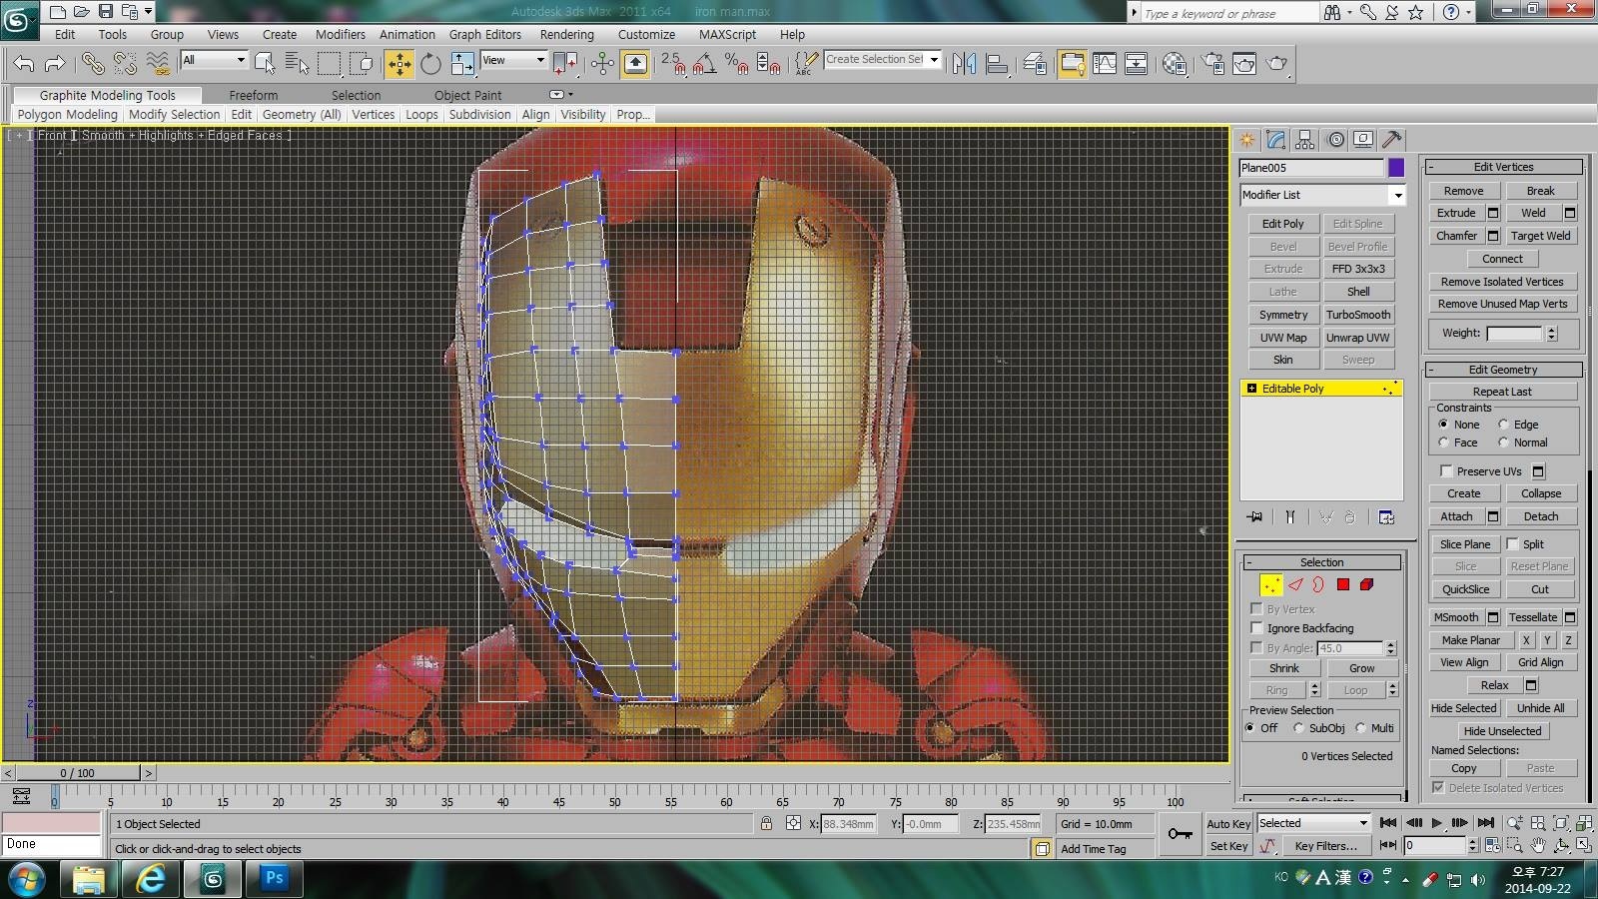Click the Mirror tool icon
This screenshot has height=899, width=1598.
[x=964, y=64]
